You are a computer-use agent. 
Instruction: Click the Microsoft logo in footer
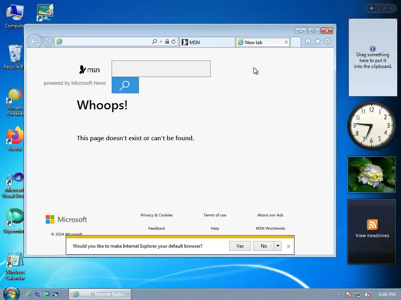click(66, 220)
